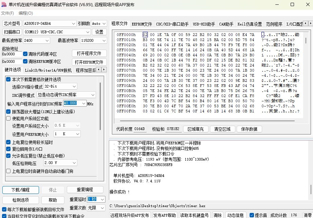This screenshot has width=313, height=218.
Task: Click the 检测选项 button
Action: pos(21,200)
